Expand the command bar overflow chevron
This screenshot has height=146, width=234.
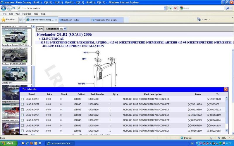click(232, 18)
